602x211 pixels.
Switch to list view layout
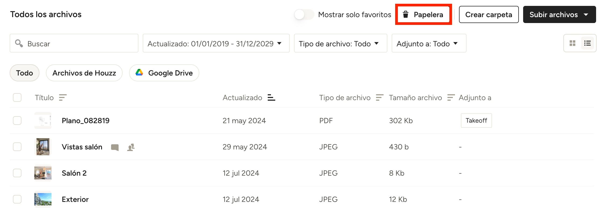coord(587,43)
